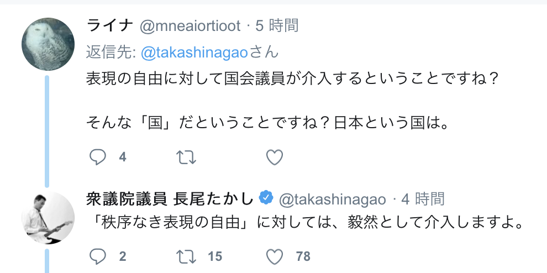Open 長尾たかし's guitar profile picture

(x=48, y=218)
